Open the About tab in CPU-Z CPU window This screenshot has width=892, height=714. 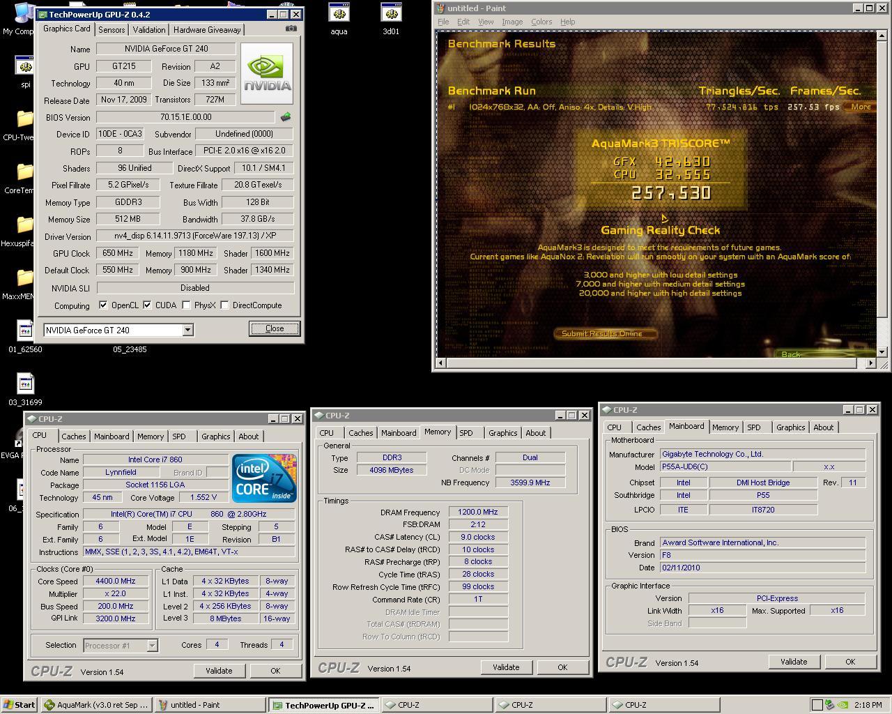click(x=249, y=436)
